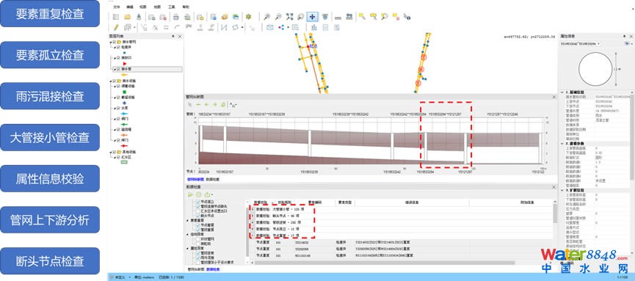Click the zoom in magnifier icon

tap(267, 17)
